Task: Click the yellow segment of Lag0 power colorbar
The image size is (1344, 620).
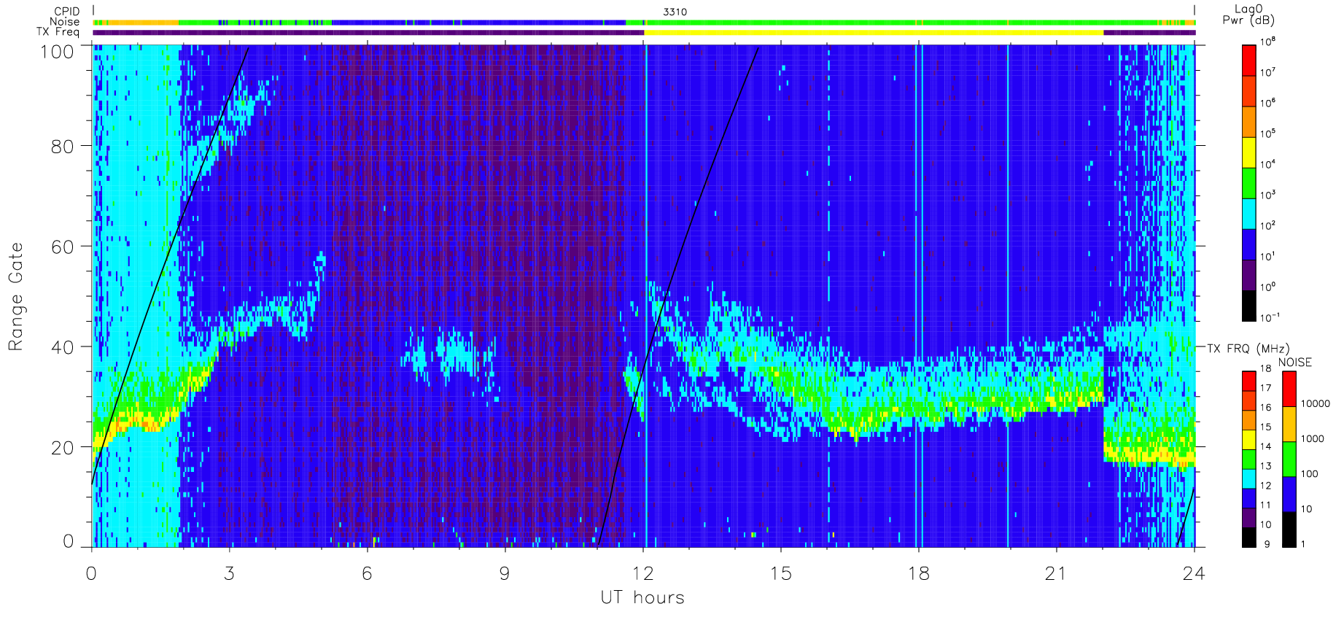Action: point(1248,152)
